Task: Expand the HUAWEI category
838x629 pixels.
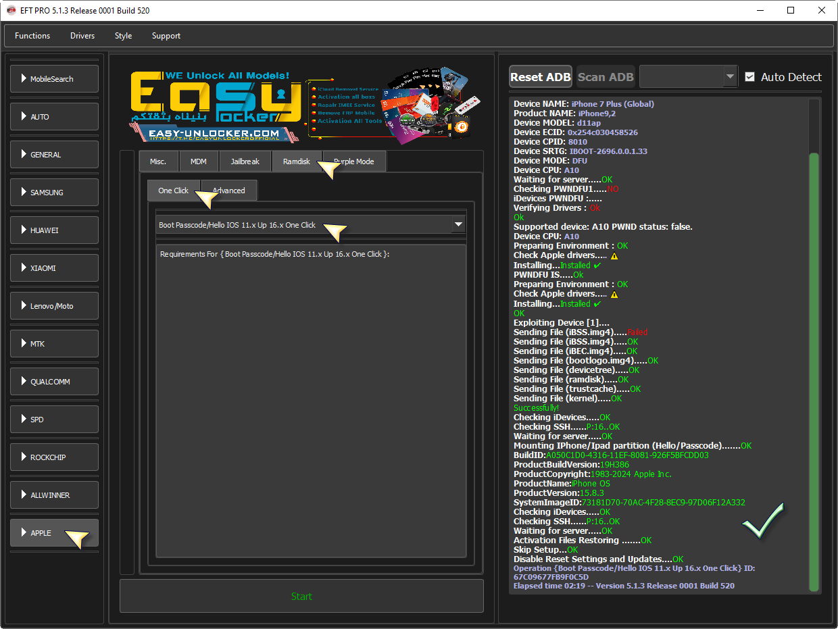Action: click(x=55, y=230)
